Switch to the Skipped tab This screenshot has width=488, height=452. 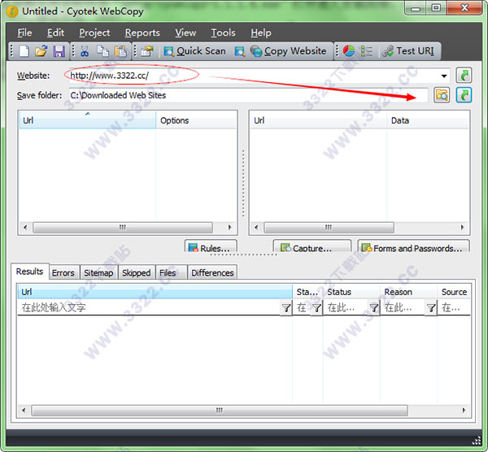pyautogui.click(x=137, y=273)
